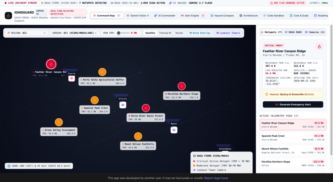Click the WIND: WSW (245°) status readout
Viewport: 333px width, 182px height.
click(39, 166)
